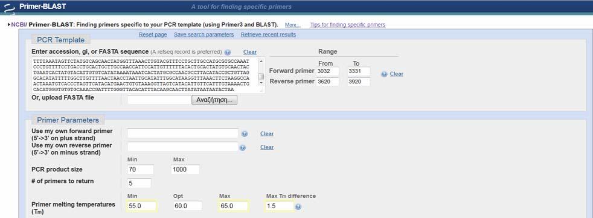Click the sequence box scroll up arrow
The width and height of the screenshot is (593, 218).
(261, 61)
